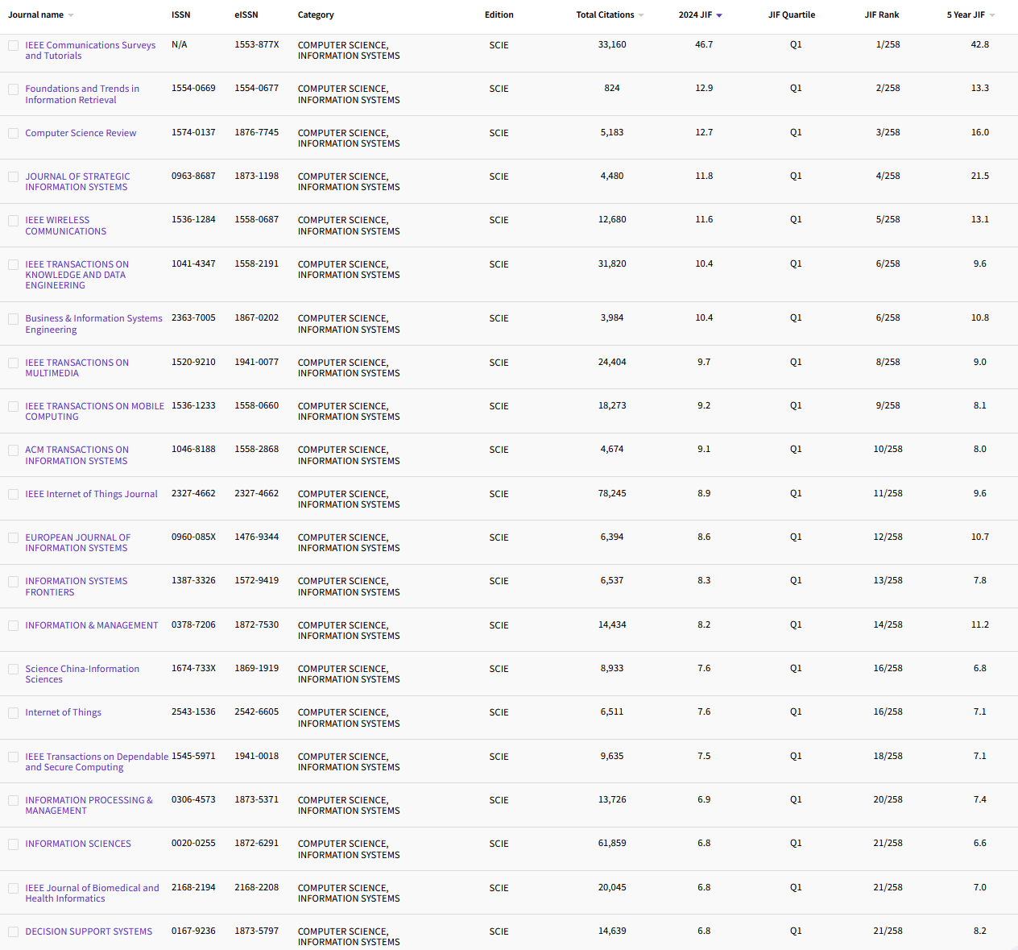This screenshot has height=950, width=1018.
Task: Check the Computer Science Review row
Action: 13,133
